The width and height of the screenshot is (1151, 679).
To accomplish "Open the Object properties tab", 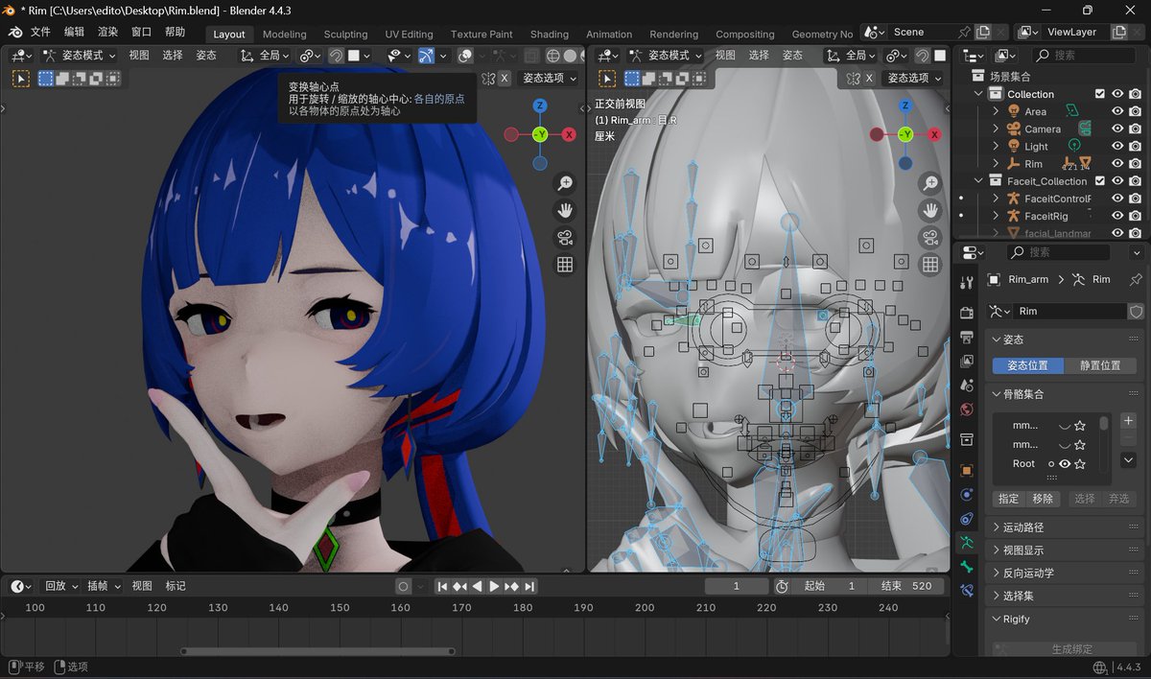I will click(x=967, y=471).
